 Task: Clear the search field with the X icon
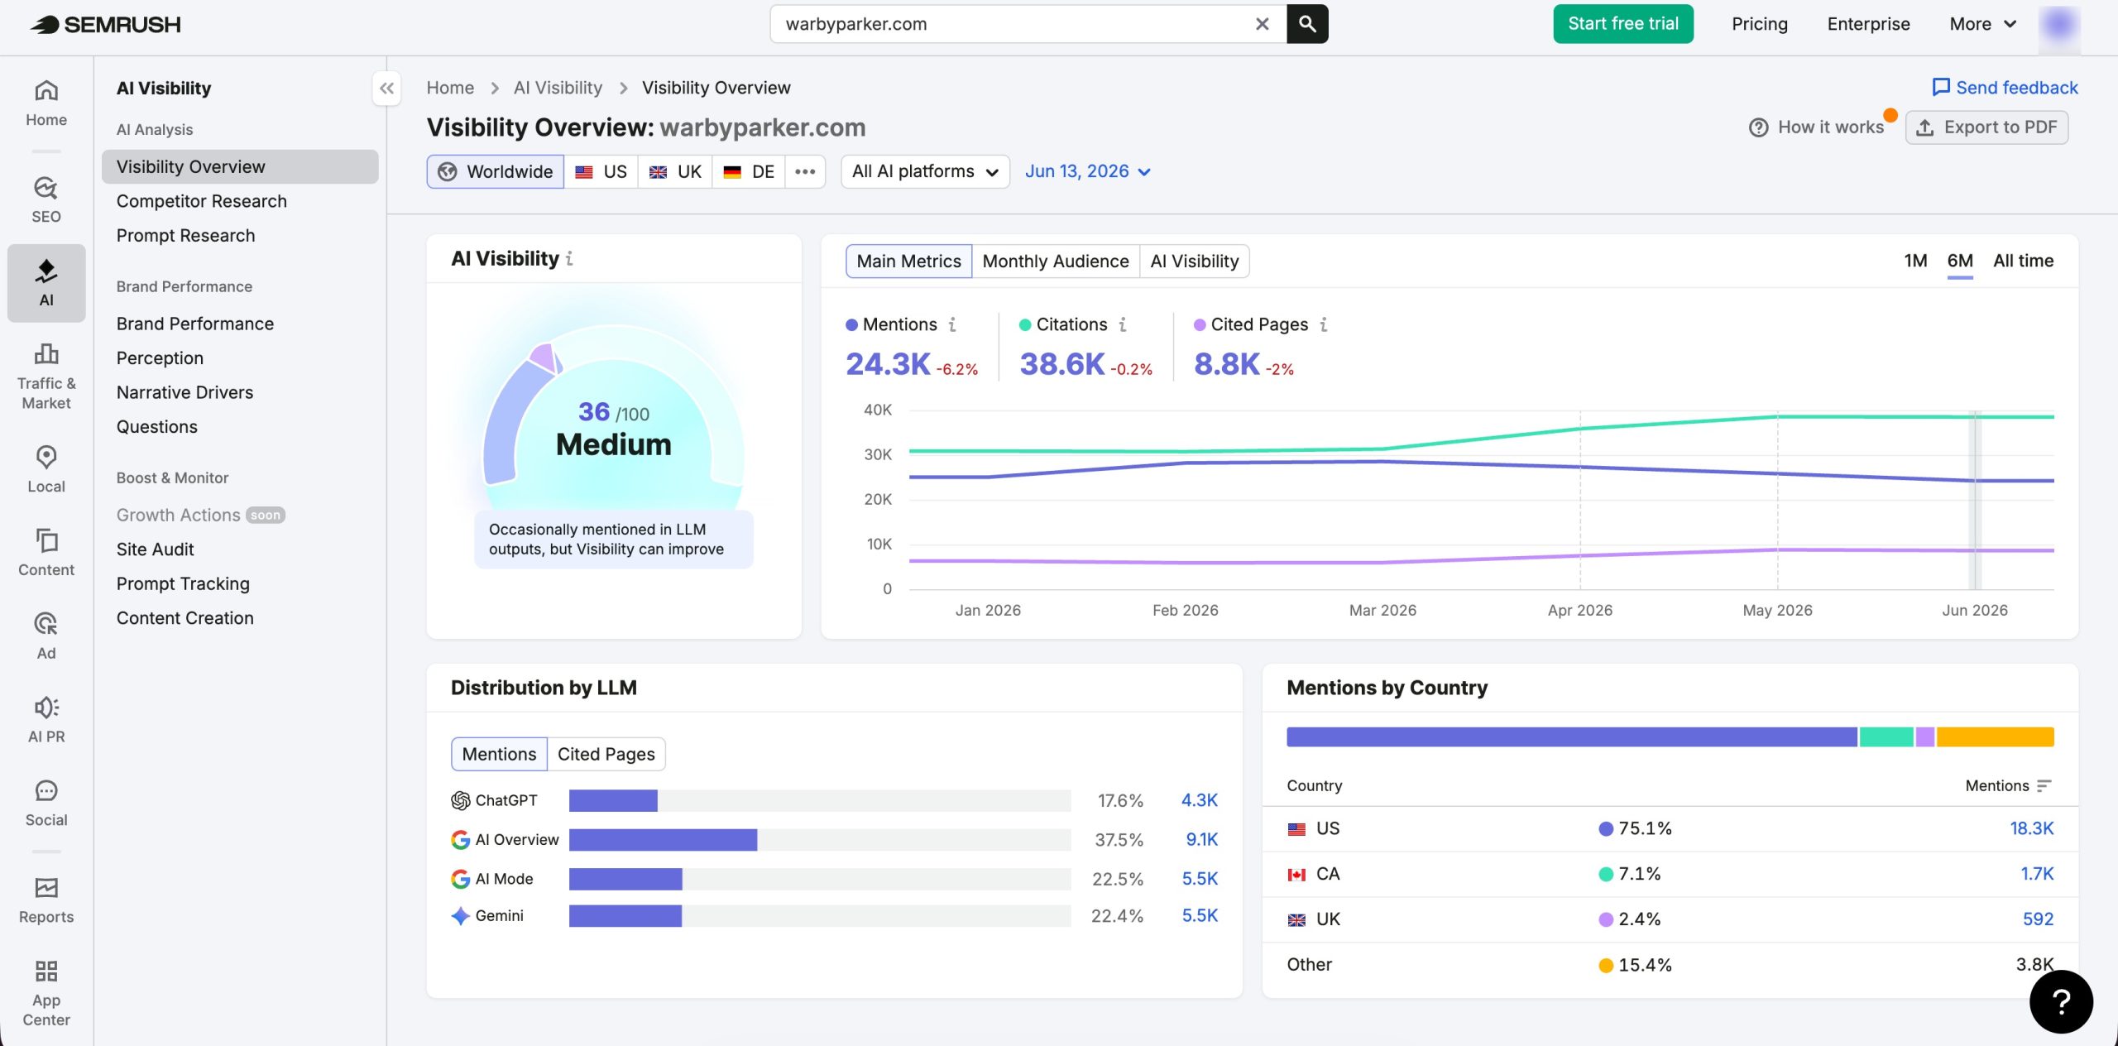click(1262, 24)
